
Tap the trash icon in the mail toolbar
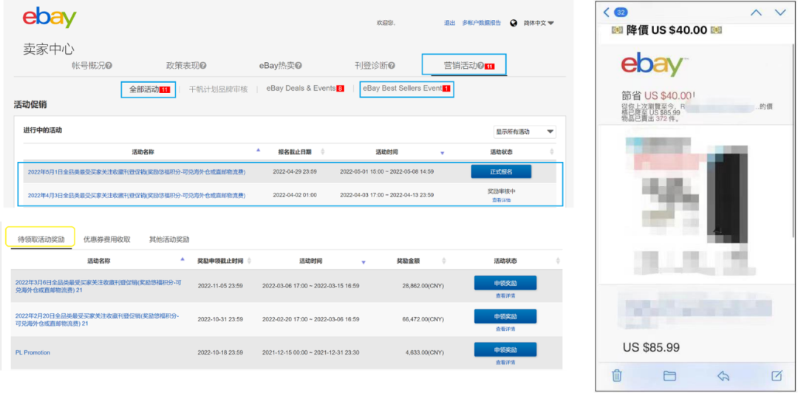(x=617, y=375)
